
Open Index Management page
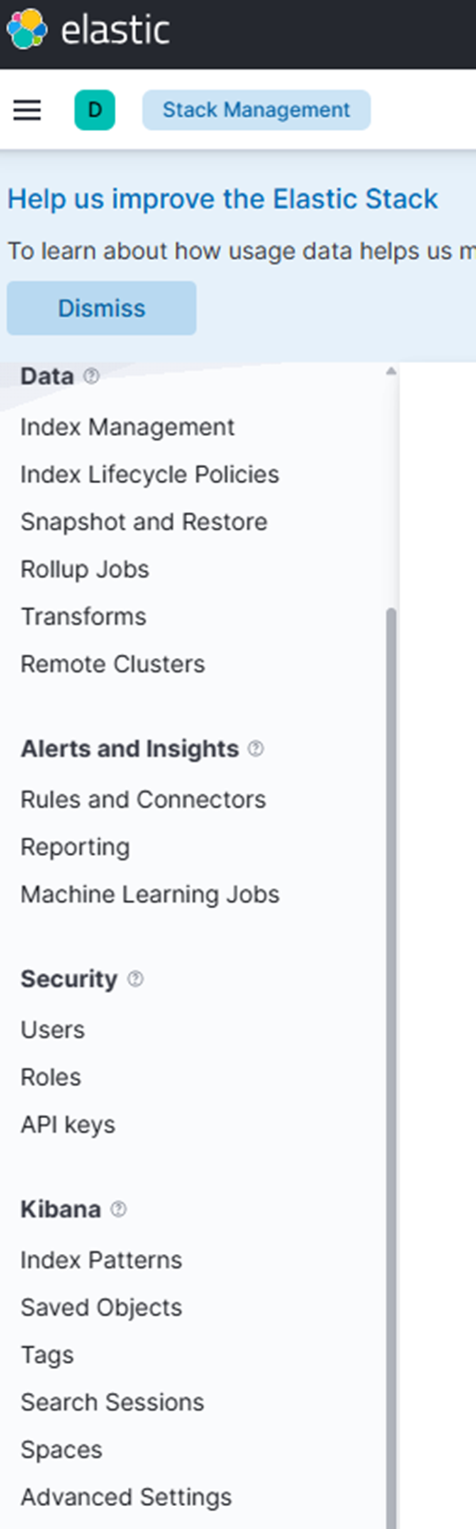(x=127, y=427)
